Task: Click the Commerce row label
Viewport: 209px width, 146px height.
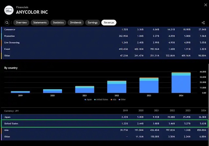Action: [10, 29]
